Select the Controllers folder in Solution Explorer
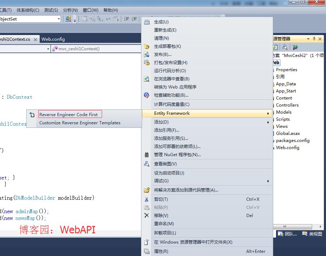 coord(287,105)
